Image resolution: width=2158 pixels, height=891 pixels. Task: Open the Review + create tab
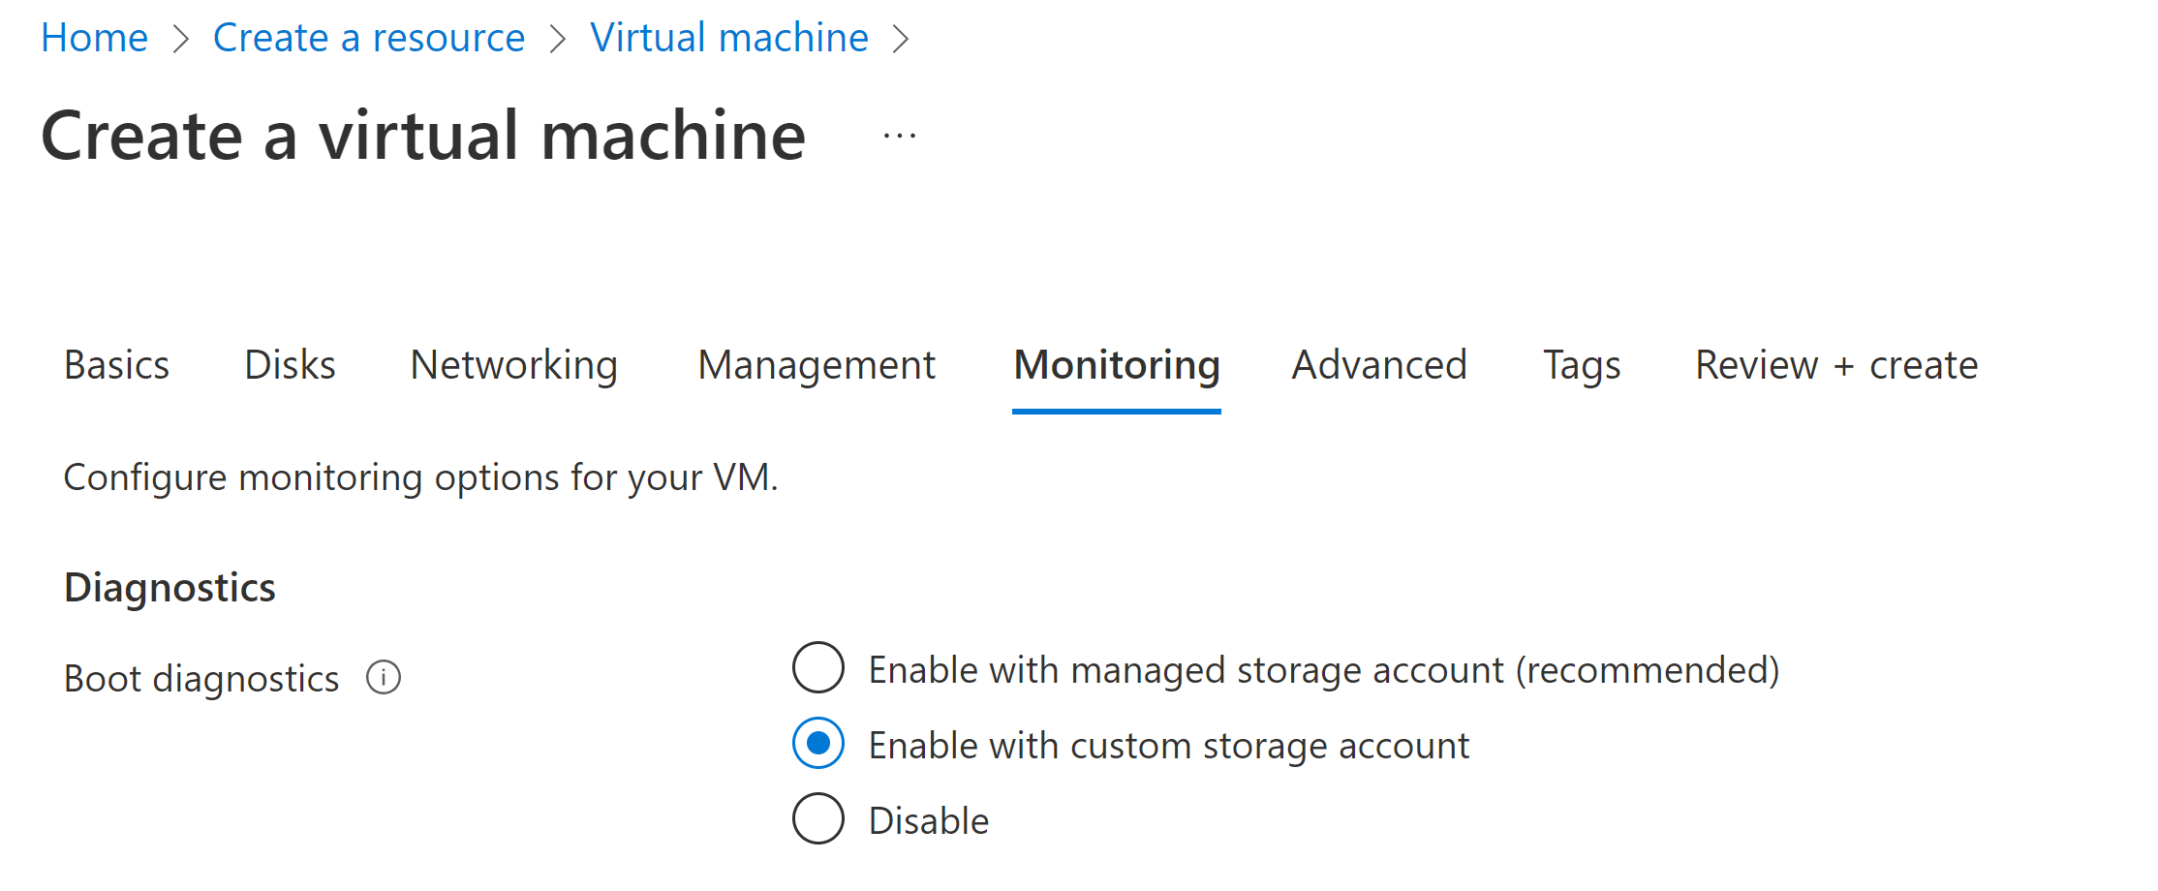(x=1835, y=366)
